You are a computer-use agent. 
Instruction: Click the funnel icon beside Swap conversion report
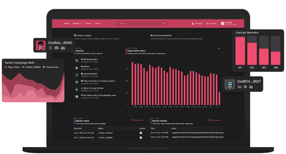[x=77, y=82]
